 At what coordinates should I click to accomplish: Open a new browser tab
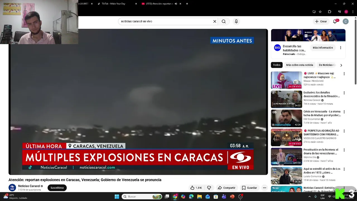tap(187, 4)
